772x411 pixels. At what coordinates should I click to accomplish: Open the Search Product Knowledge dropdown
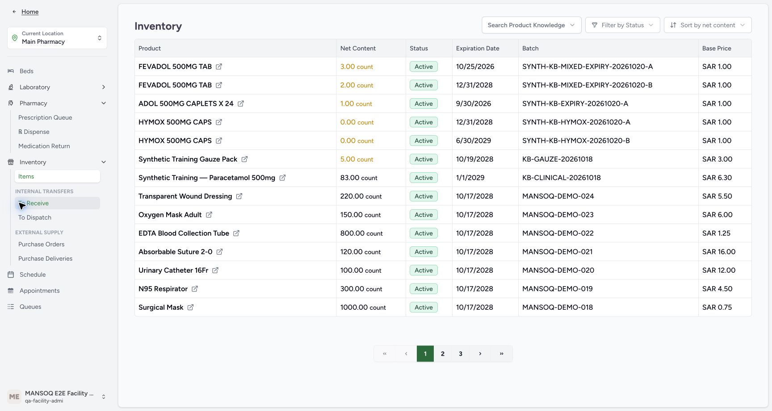tap(531, 25)
